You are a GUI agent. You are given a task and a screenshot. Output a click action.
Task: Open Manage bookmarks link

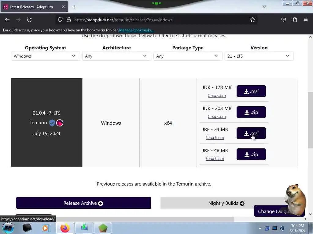click(x=137, y=30)
